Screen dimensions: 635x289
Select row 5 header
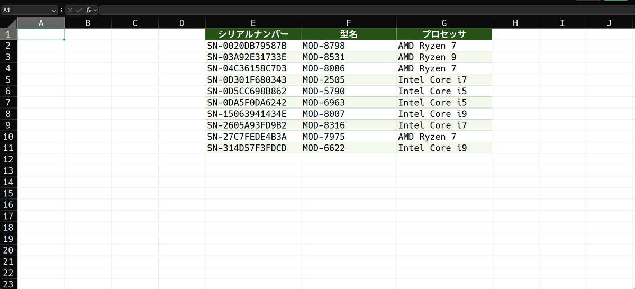tap(8, 80)
